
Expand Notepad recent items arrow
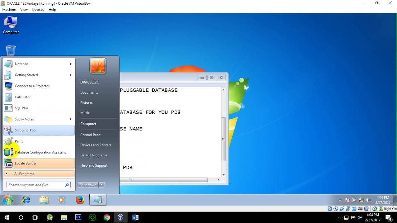71,64
